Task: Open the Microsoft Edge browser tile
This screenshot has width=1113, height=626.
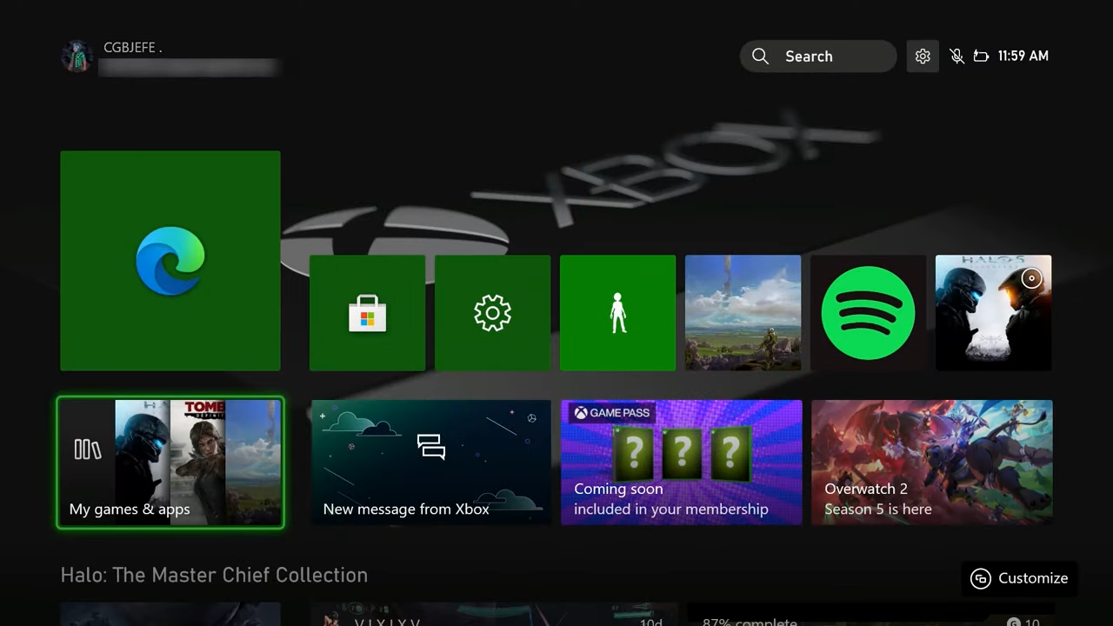Action: coord(170,261)
